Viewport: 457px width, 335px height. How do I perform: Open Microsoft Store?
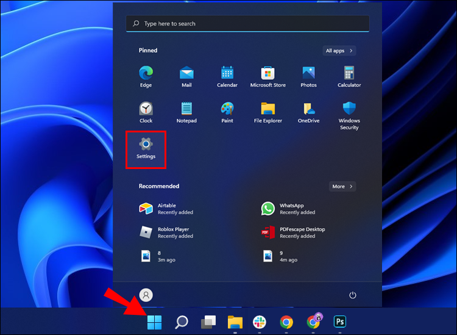pyautogui.click(x=268, y=77)
